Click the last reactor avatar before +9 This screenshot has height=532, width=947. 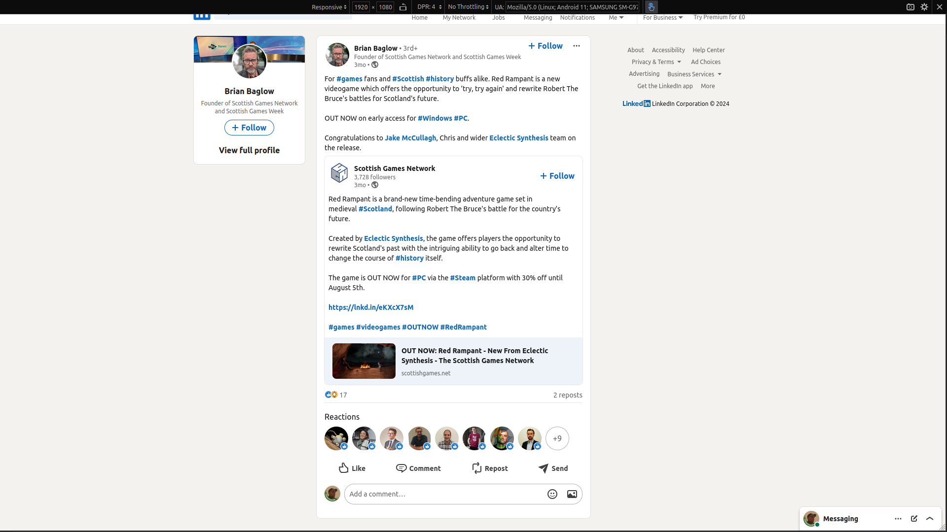530,438
